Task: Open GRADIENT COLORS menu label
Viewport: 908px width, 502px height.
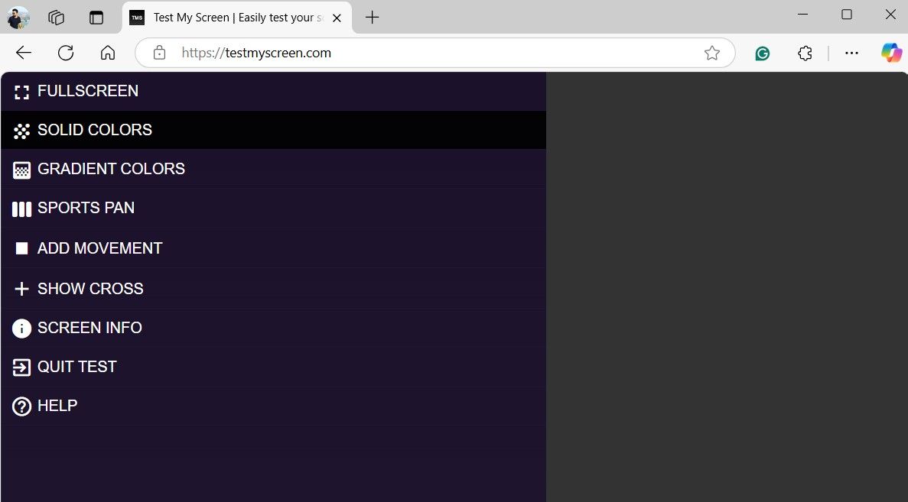Action: click(x=111, y=168)
